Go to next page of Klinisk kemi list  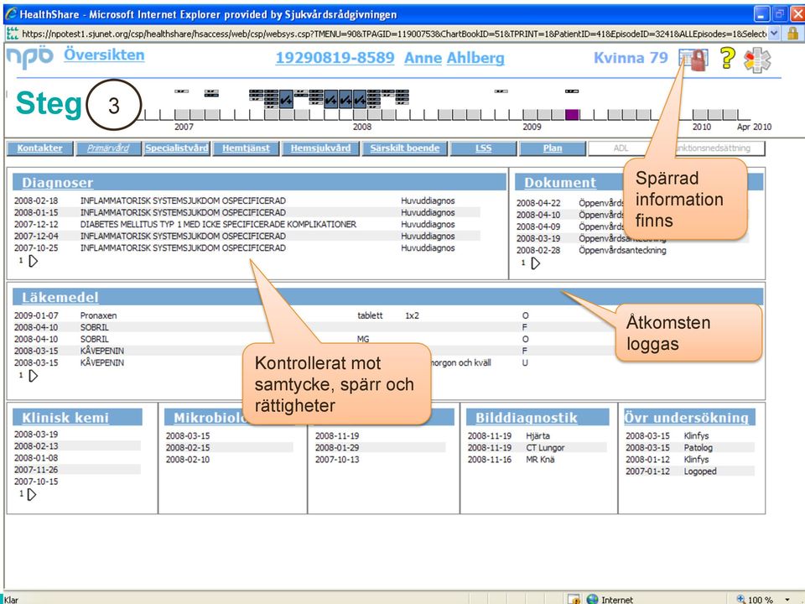(x=32, y=495)
